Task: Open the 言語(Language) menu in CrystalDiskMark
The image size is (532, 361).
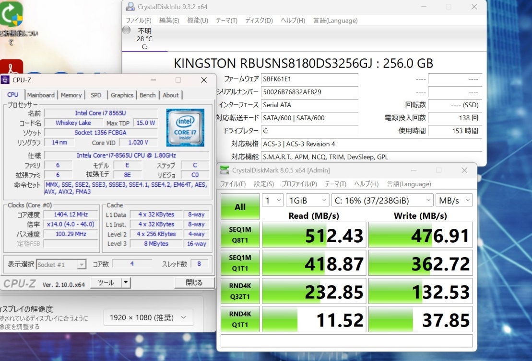Action: coord(409,184)
